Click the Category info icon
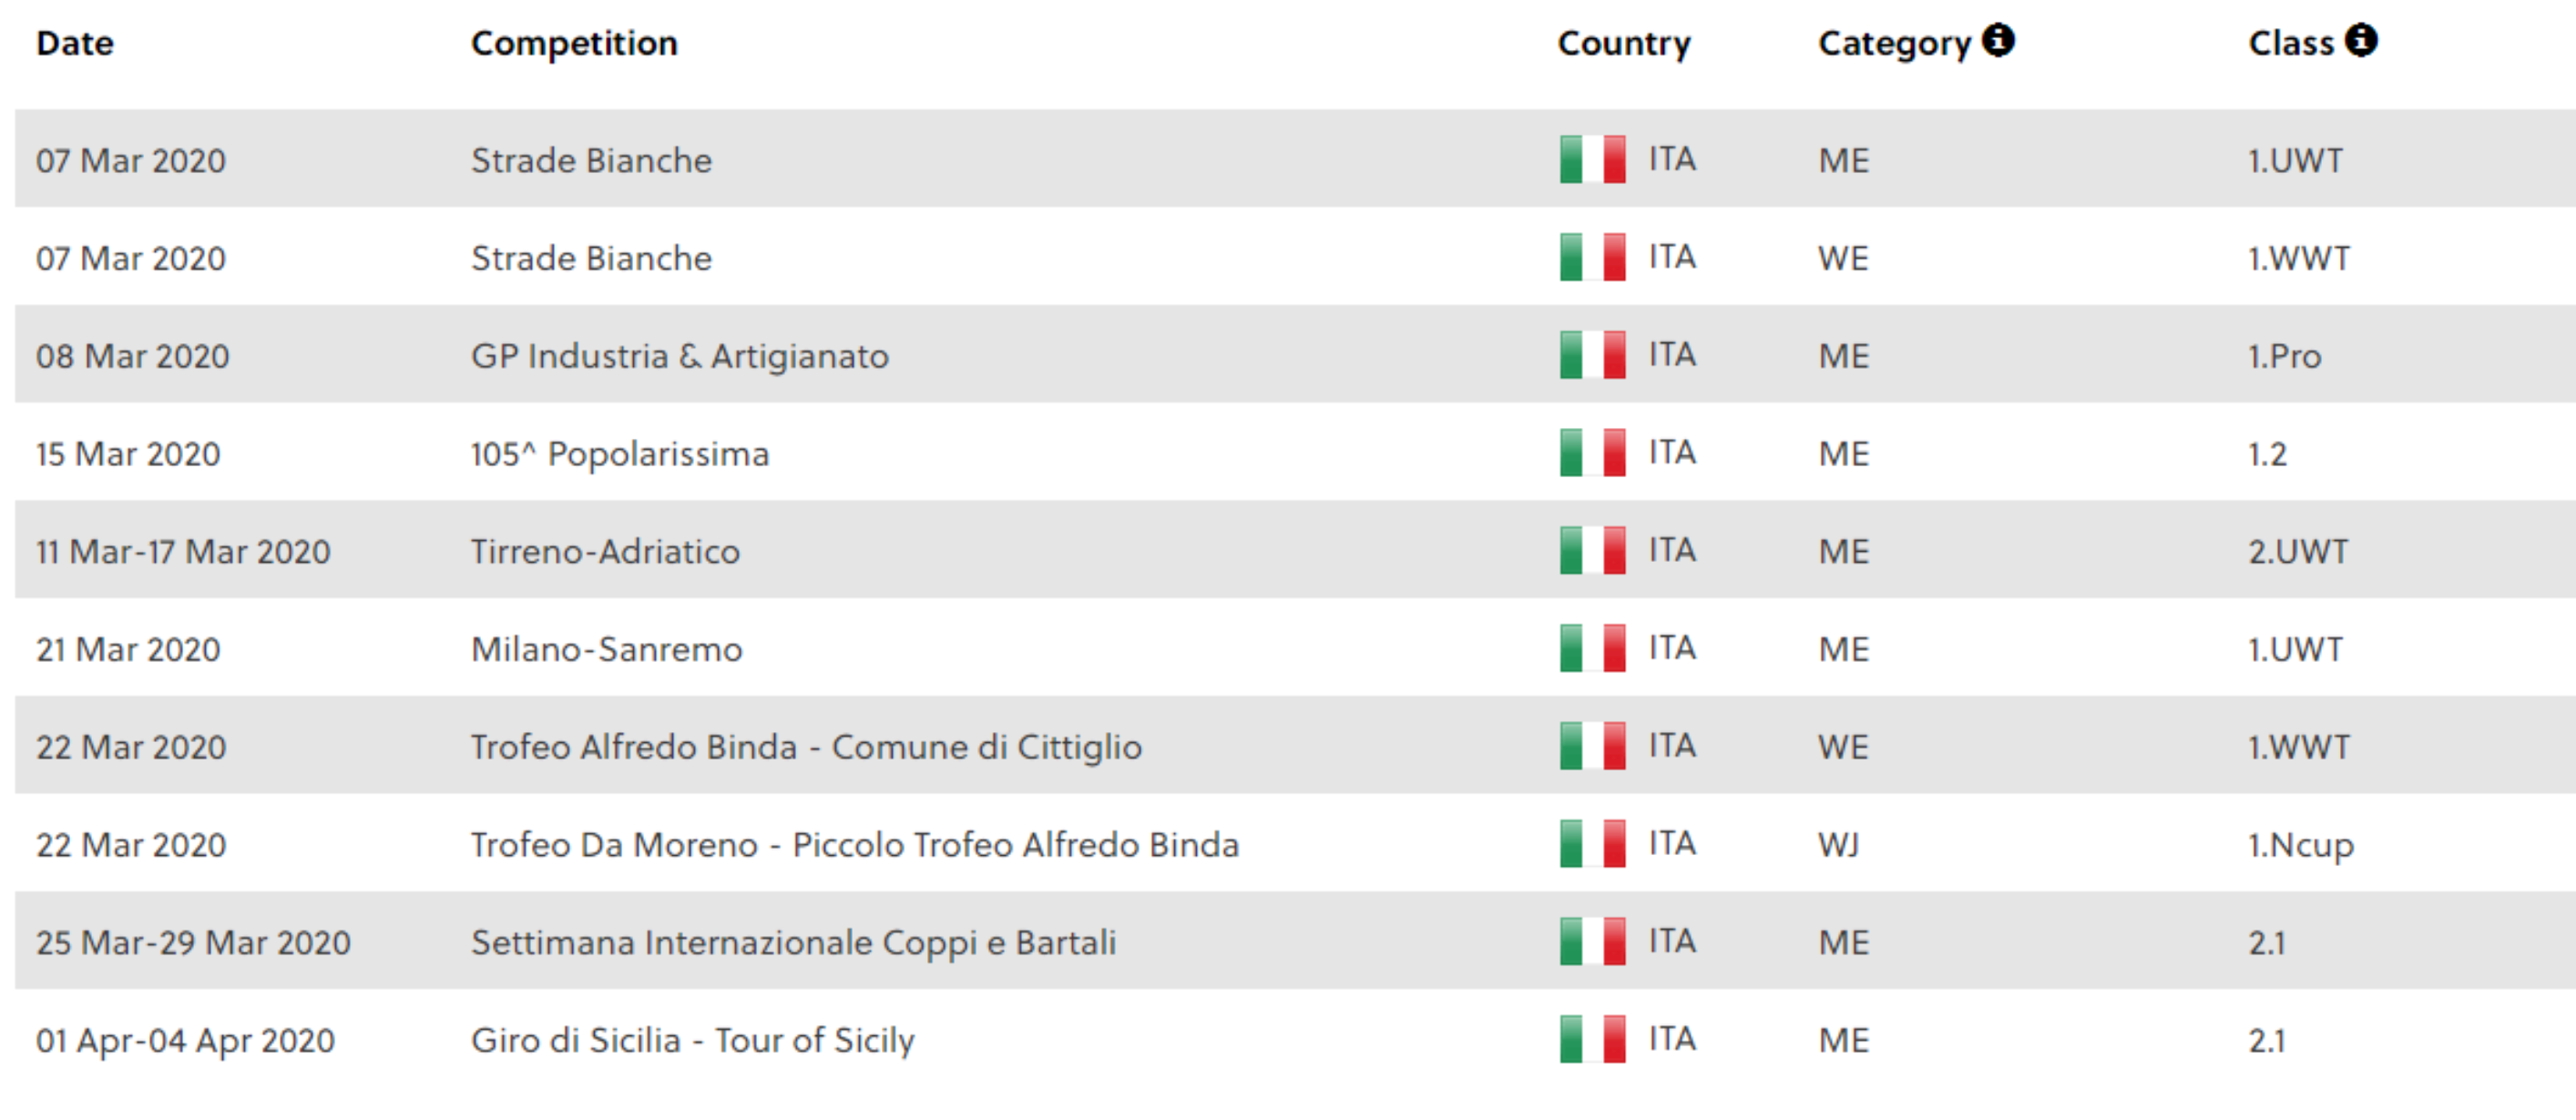Screen dimensions: 2576x1120 [1998, 41]
